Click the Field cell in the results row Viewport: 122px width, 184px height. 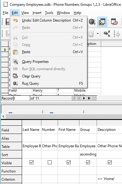tap(20, 90)
